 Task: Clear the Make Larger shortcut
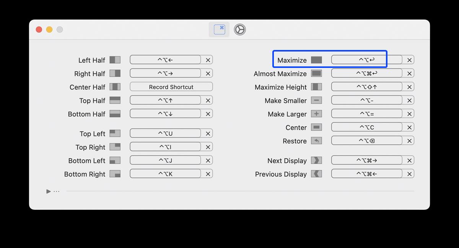pos(409,114)
